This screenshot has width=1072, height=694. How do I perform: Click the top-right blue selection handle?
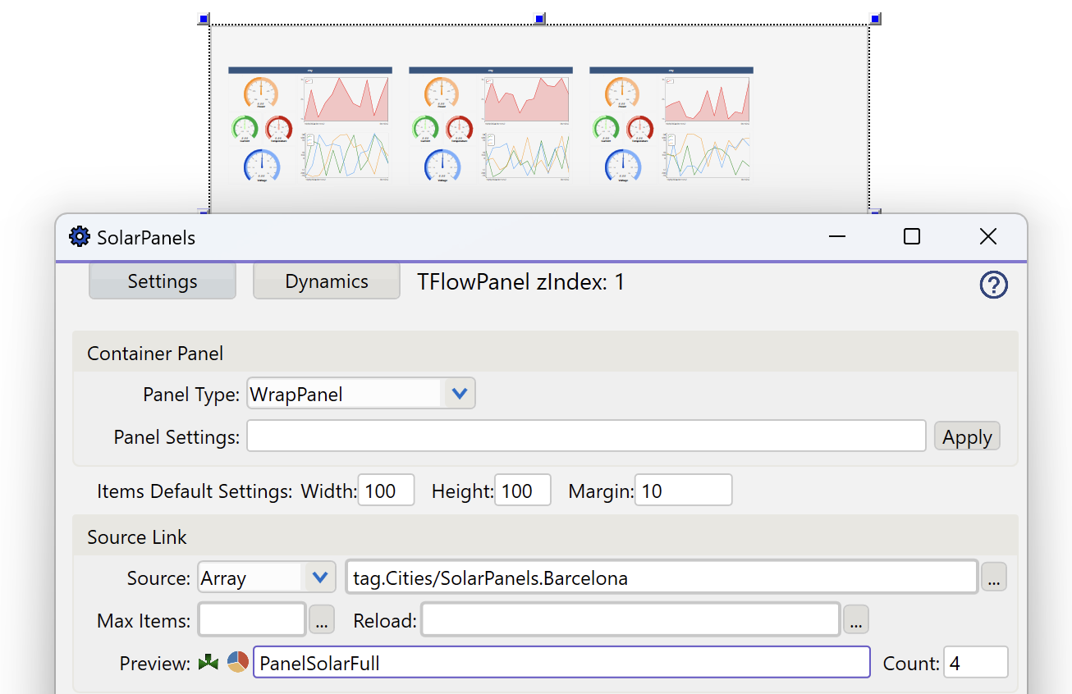875,19
